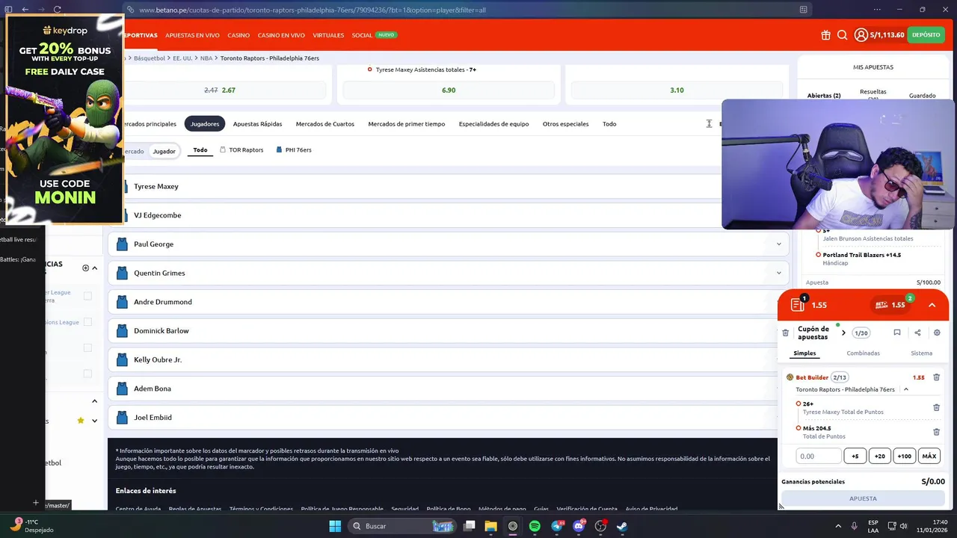Viewport: 957px width, 538px height.
Task: Remove the Tyrese Maxey 26+ leg
Action: click(x=936, y=407)
